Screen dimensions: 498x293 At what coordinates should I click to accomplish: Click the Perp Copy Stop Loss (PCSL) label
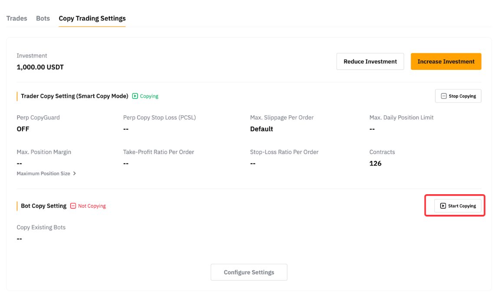159,117
